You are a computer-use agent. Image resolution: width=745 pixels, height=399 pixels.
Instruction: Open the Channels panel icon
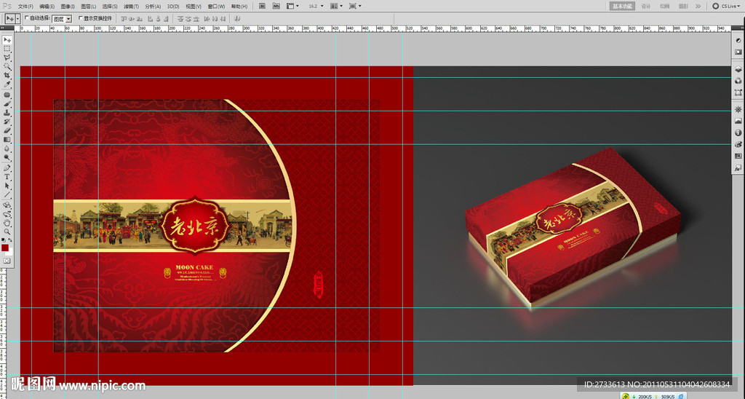coord(738,81)
